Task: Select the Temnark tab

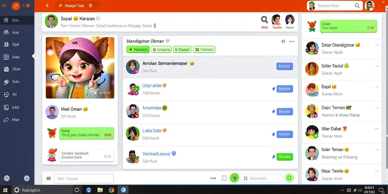Action: coord(138,50)
